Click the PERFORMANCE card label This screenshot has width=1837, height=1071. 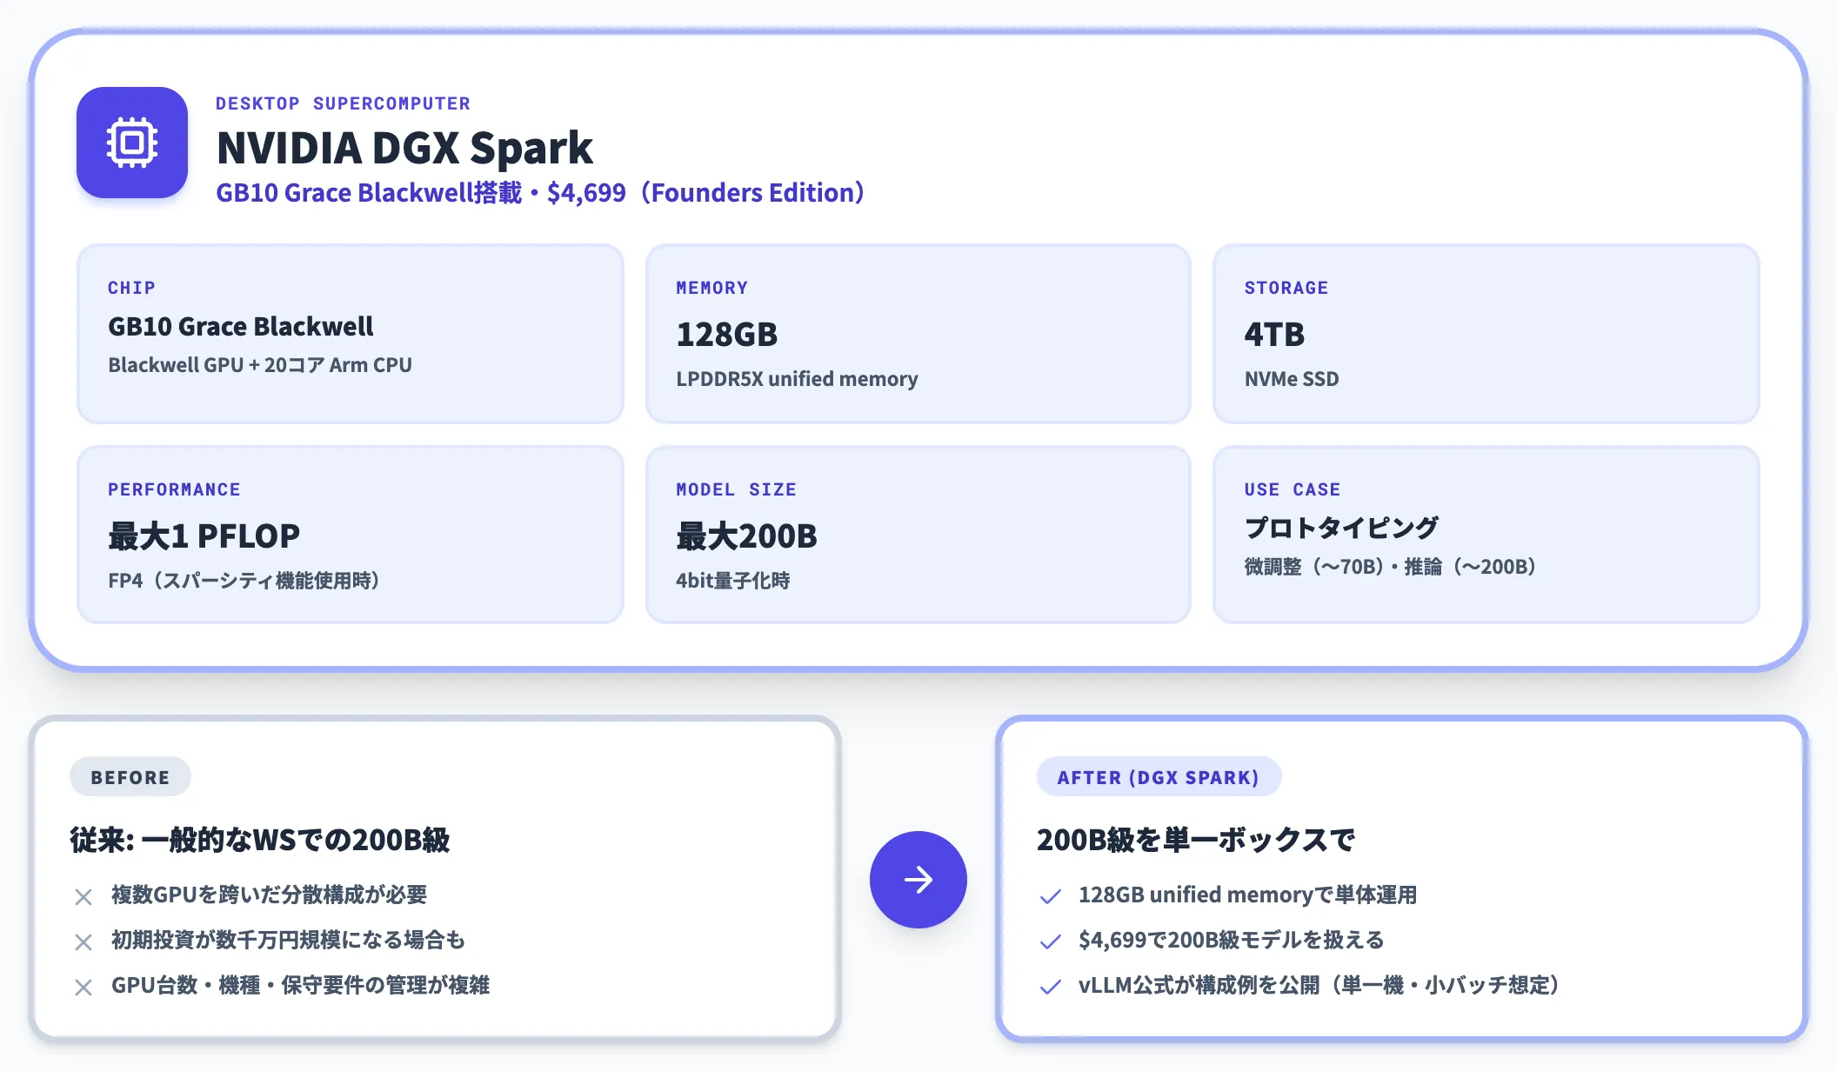tap(174, 489)
